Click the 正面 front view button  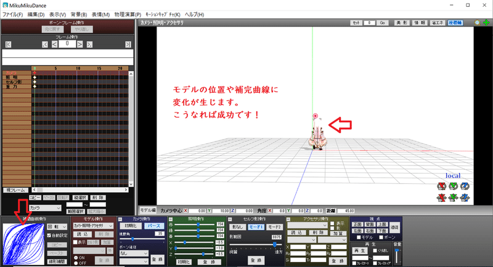357,225
